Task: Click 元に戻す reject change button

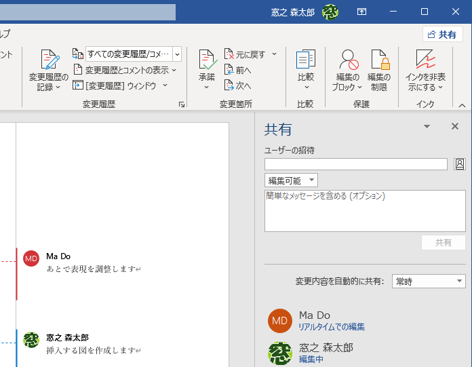Action: coord(245,54)
